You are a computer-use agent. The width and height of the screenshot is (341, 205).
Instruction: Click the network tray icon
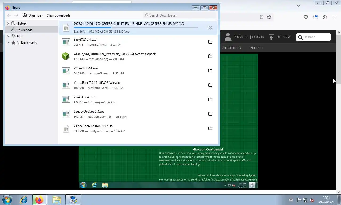pos(305,200)
